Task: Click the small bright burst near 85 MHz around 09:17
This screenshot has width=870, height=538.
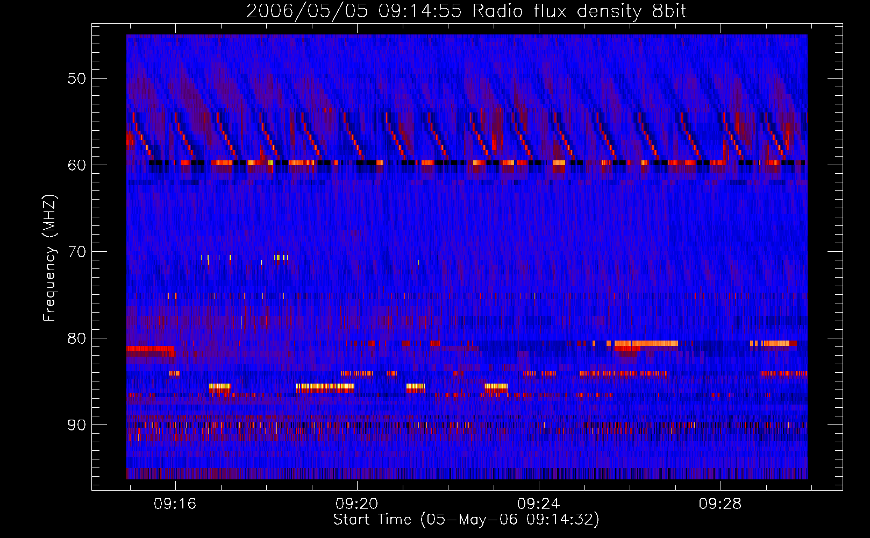Action: tap(219, 386)
